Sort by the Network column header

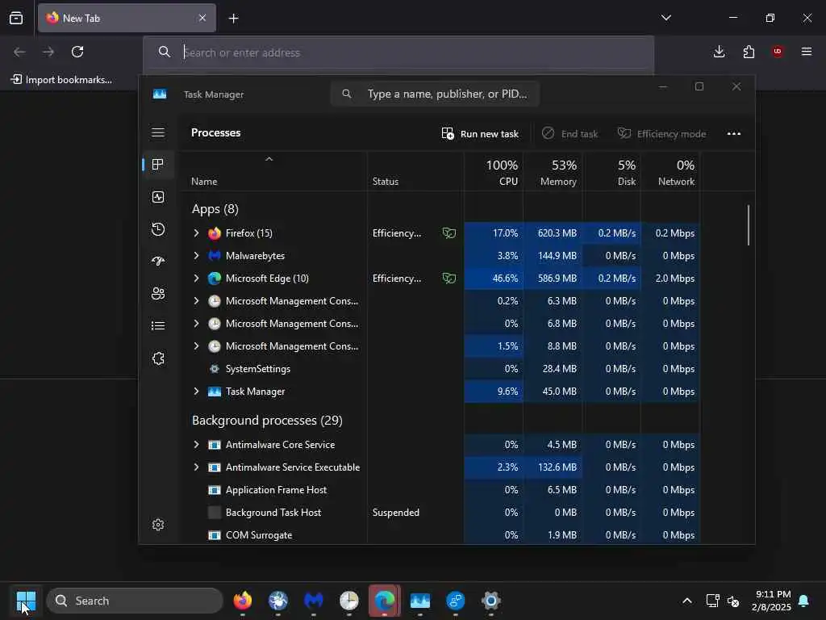pos(670,172)
